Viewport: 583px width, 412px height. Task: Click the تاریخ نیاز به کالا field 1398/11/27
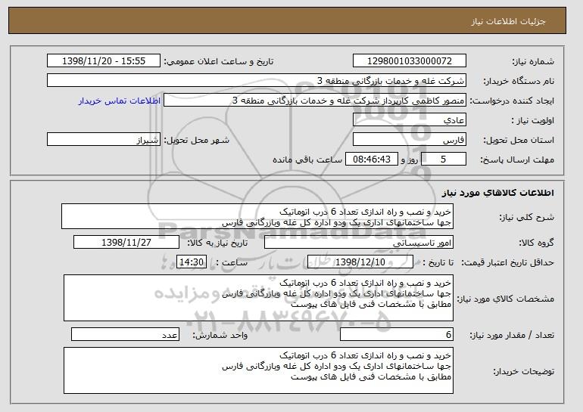click(126, 243)
